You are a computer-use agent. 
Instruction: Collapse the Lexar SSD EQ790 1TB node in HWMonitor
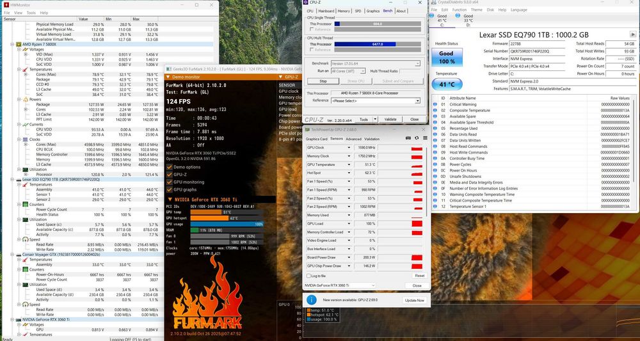click(x=13, y=180)
